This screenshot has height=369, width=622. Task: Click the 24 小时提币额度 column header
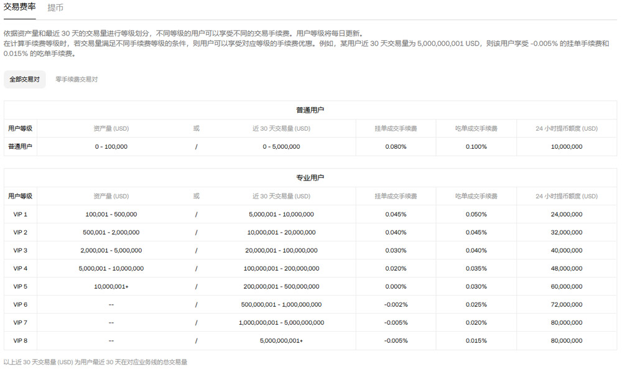566,196
